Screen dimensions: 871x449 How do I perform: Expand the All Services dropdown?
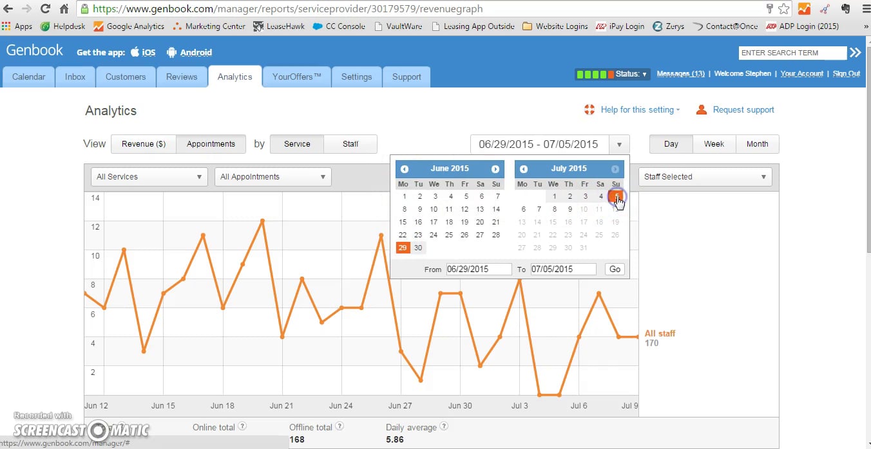[x=149, y=177]
